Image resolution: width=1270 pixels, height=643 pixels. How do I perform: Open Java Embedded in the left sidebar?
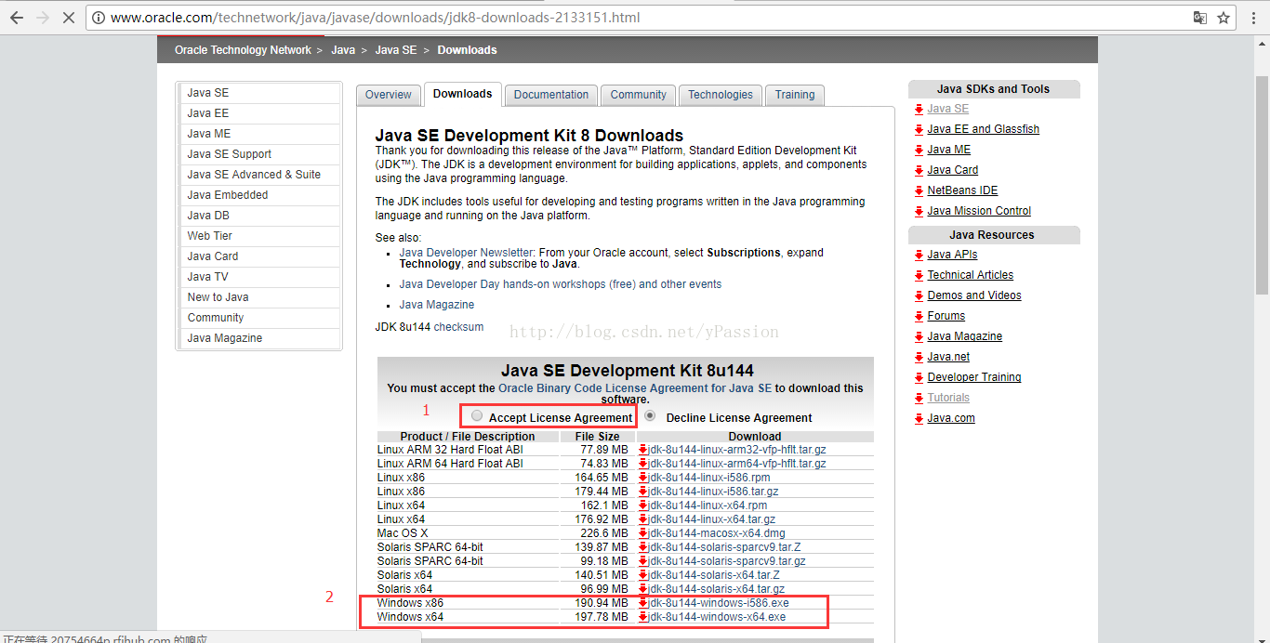coord(259,195)
